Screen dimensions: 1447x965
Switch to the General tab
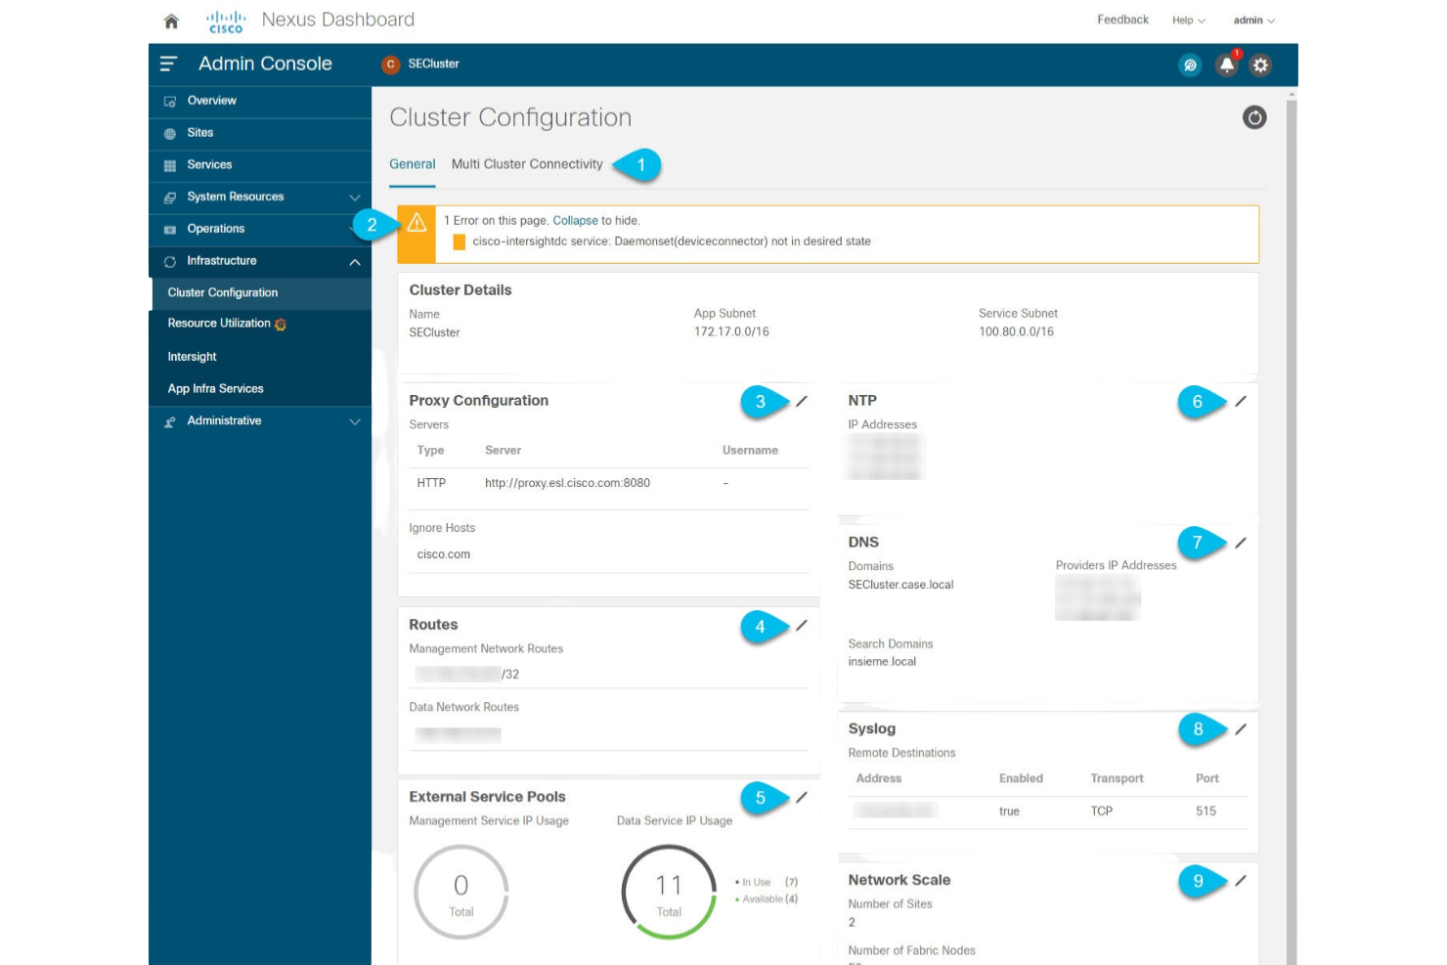[413, 164]
